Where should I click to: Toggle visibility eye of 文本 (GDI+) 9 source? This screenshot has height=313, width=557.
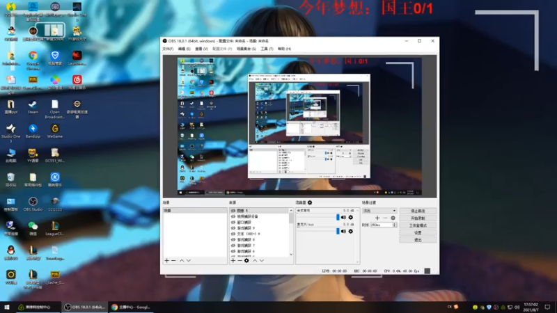coord(233,234)
